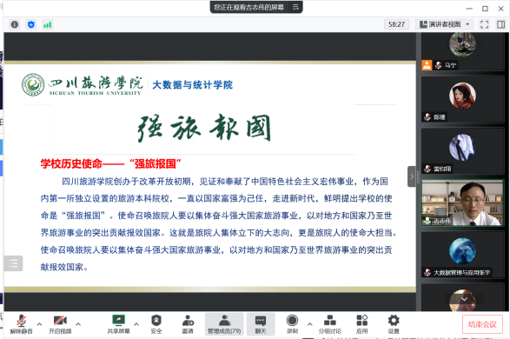Select the 吉志伟 speaker video thumbnail
The width and height of the screenshot is (510, 339).
point(462,203)
